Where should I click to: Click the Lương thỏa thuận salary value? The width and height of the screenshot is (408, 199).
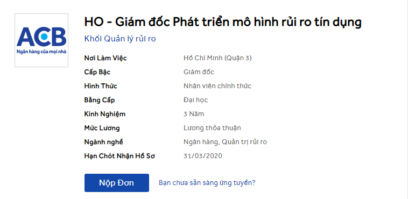pyautogui.click(x=212, y=128)
